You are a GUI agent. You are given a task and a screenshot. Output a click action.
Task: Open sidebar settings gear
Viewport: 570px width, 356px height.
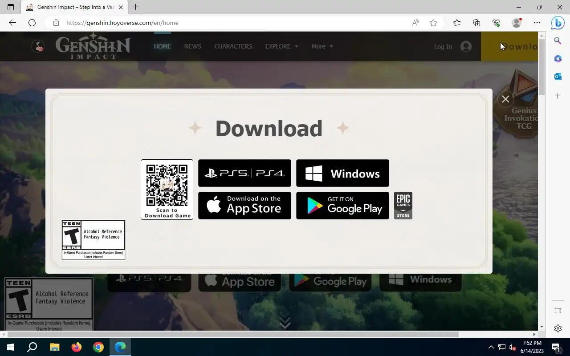(558, 328)
